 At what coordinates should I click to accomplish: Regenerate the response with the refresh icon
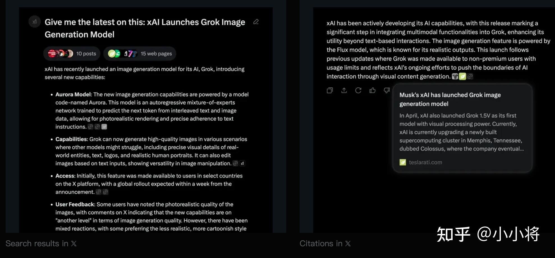coord(358,90)
